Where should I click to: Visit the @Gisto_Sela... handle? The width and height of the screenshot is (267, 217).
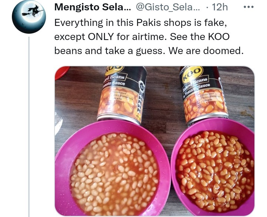click(x=168, y=7)
